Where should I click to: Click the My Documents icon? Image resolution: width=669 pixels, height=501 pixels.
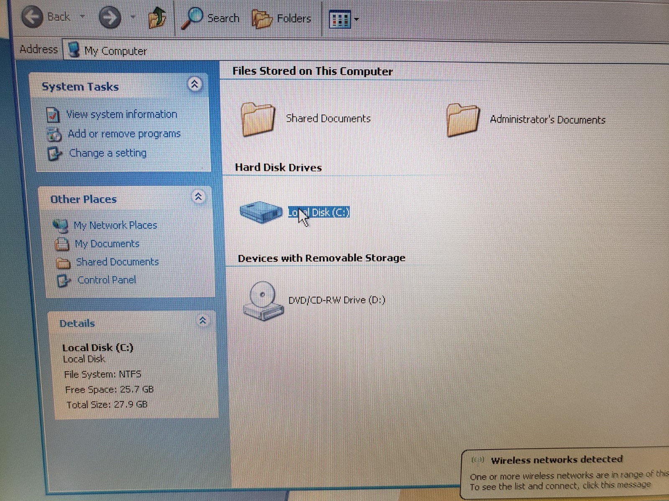tap(62, 244)
